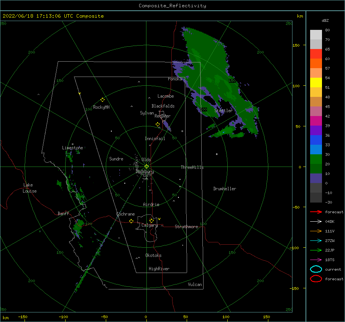Click the Banff label
The width and height of the screenshot is (345, 322).
point(63,213)
